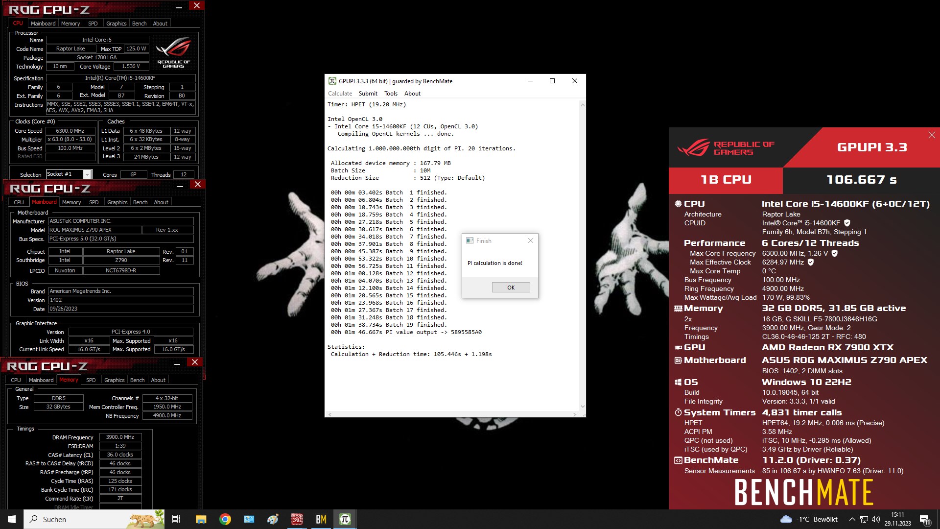This screenshot has width=940, height=529.
Task: Open the Tools menu in GPUPI
Action: tap(391, 94)
